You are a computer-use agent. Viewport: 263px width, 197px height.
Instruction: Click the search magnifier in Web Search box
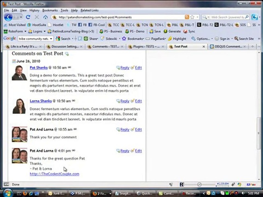point(247,17)
